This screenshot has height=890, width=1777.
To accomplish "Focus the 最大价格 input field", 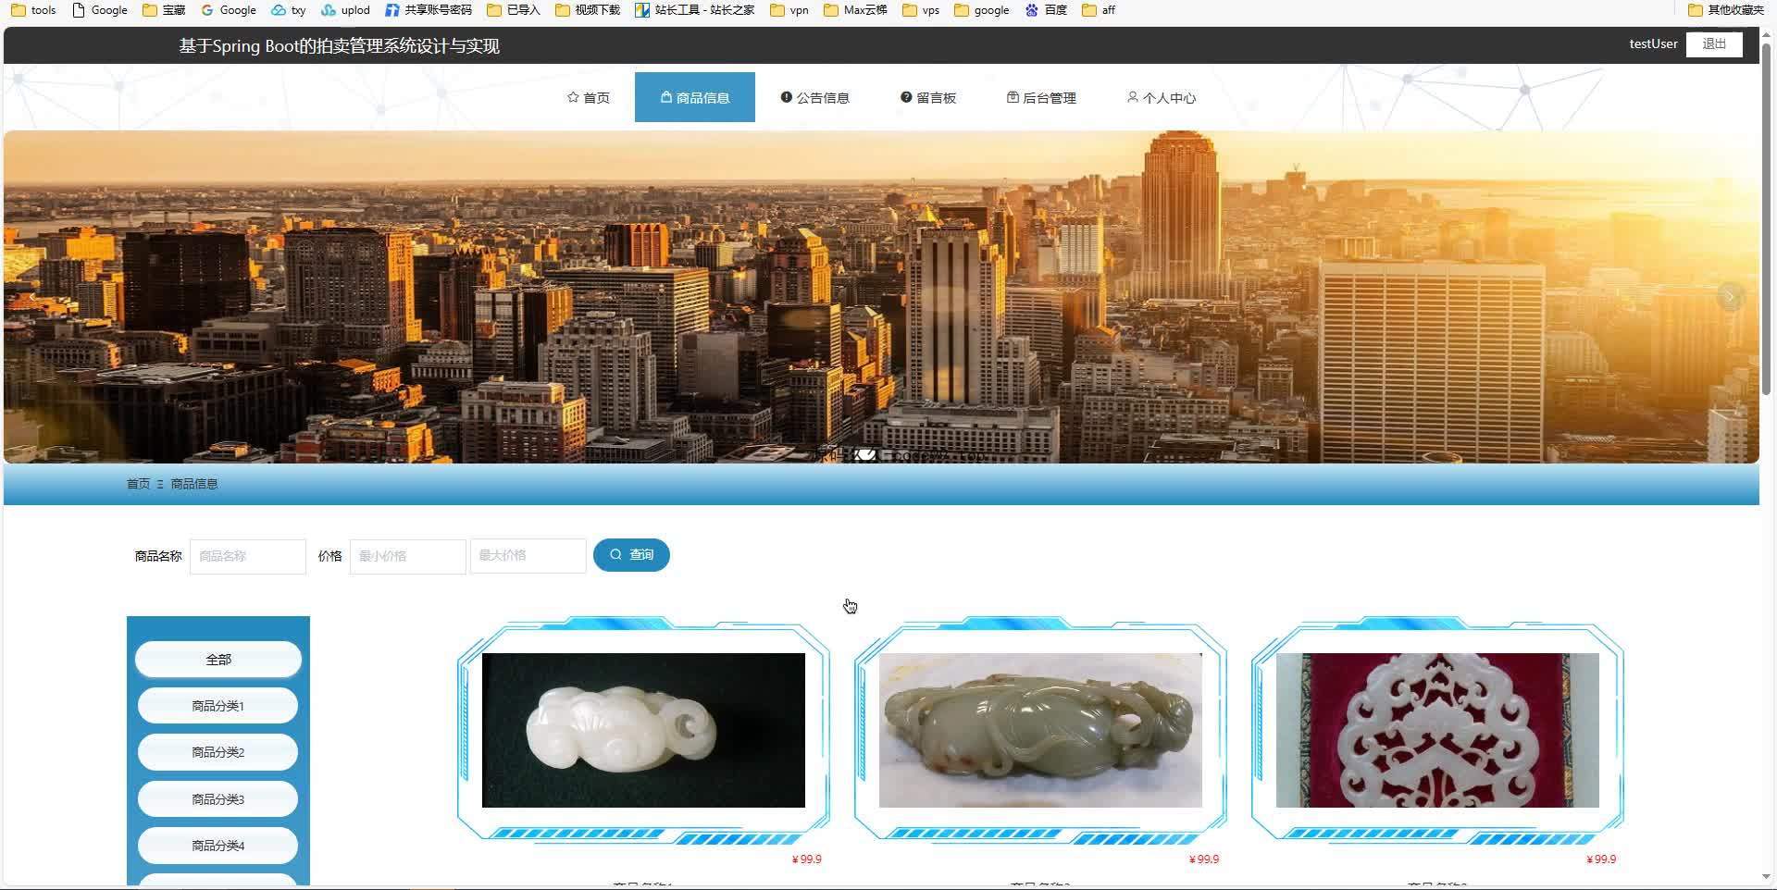I will tap(528, 556).
